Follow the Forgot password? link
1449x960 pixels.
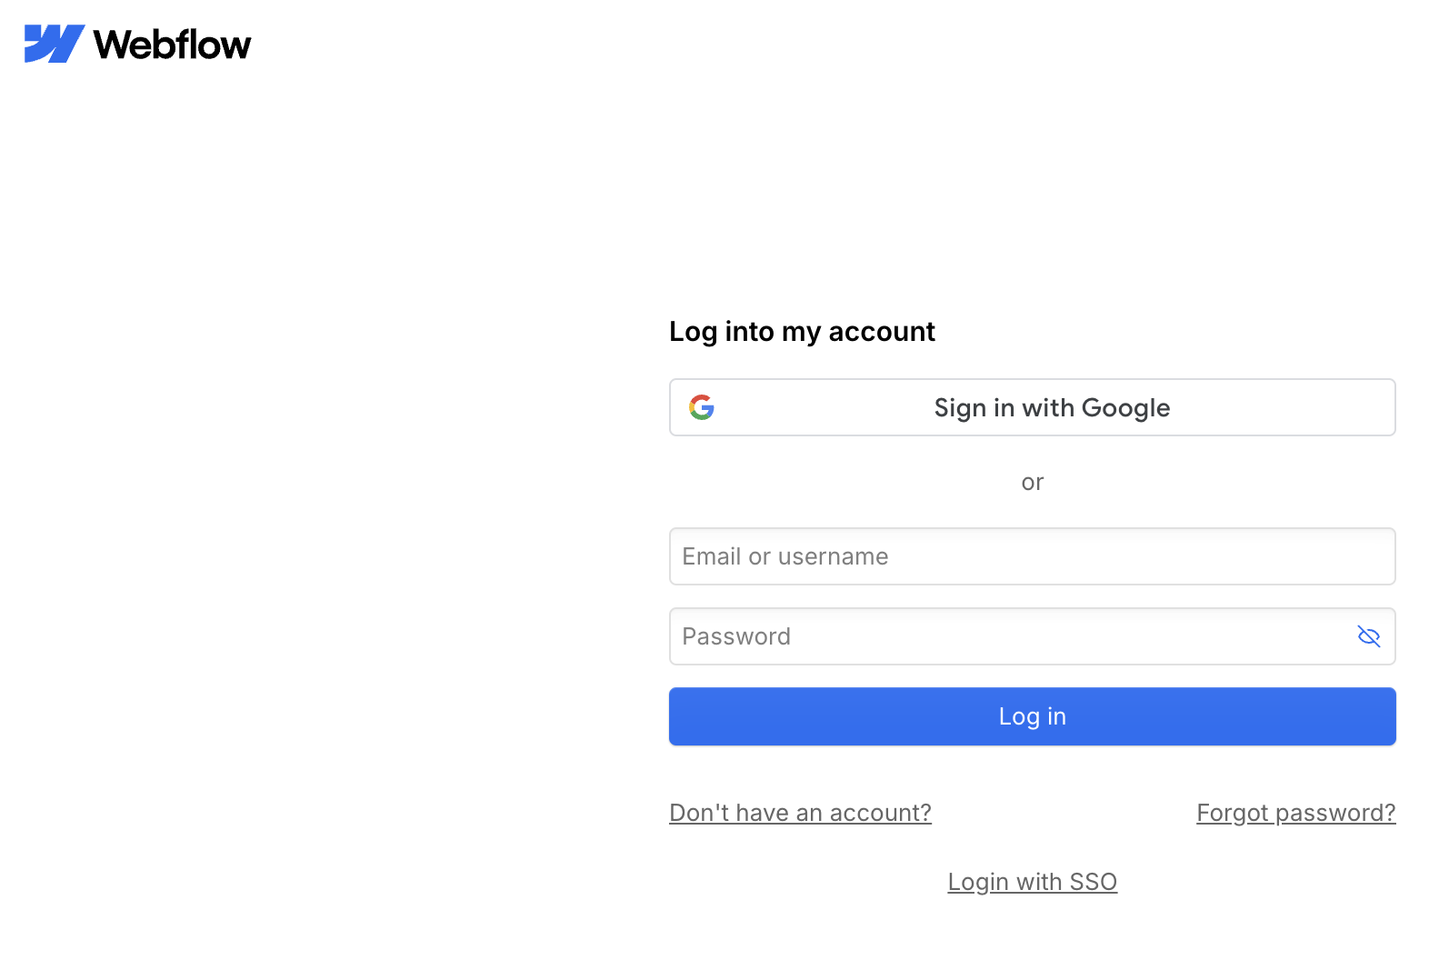1296,813
